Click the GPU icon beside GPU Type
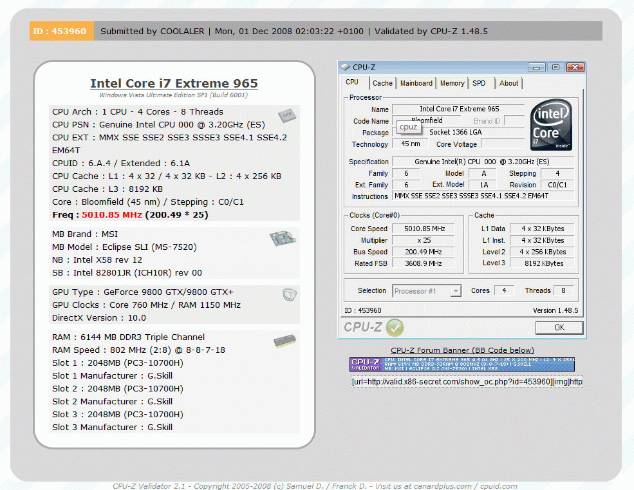The width and height of the screenshot is (634, 490). (x=290, y=294)
